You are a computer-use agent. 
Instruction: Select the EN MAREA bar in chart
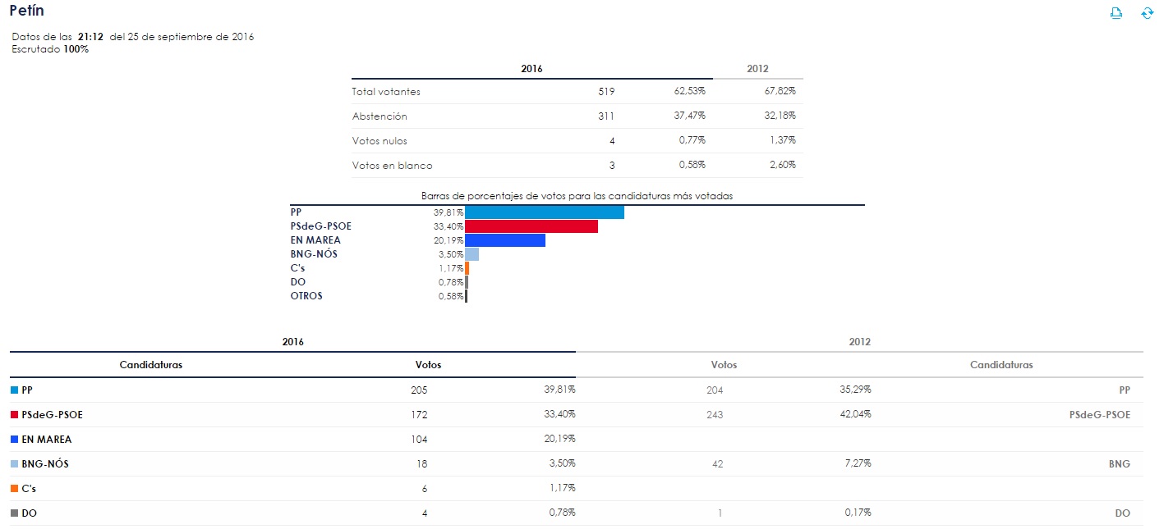(504, 240)
